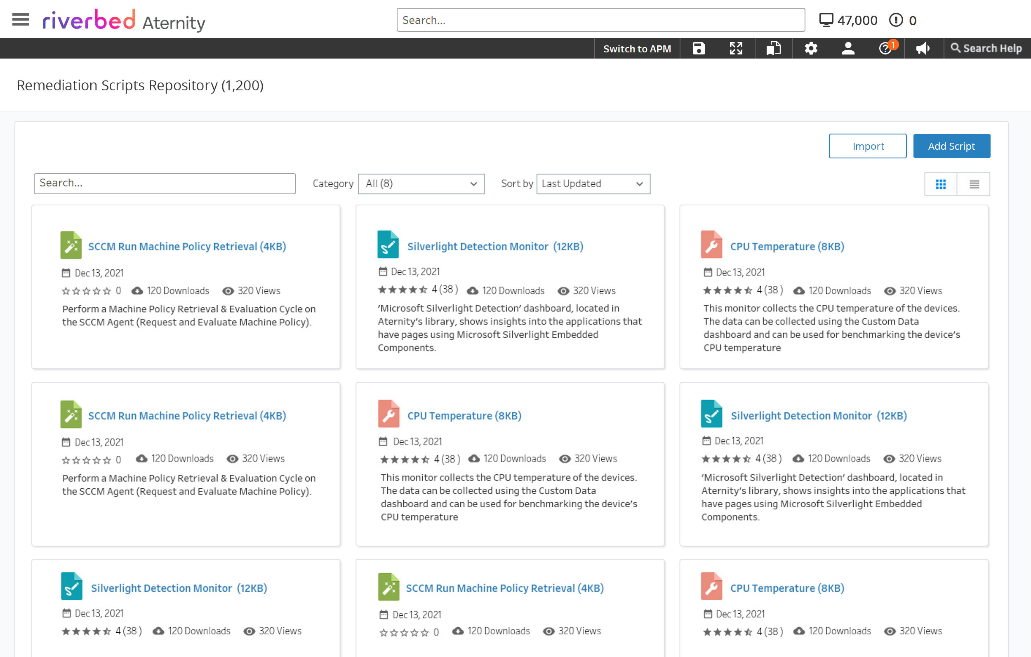
Task: Click downloads cloud icon on first SCCM card
Action: click(x=137, y=291)
